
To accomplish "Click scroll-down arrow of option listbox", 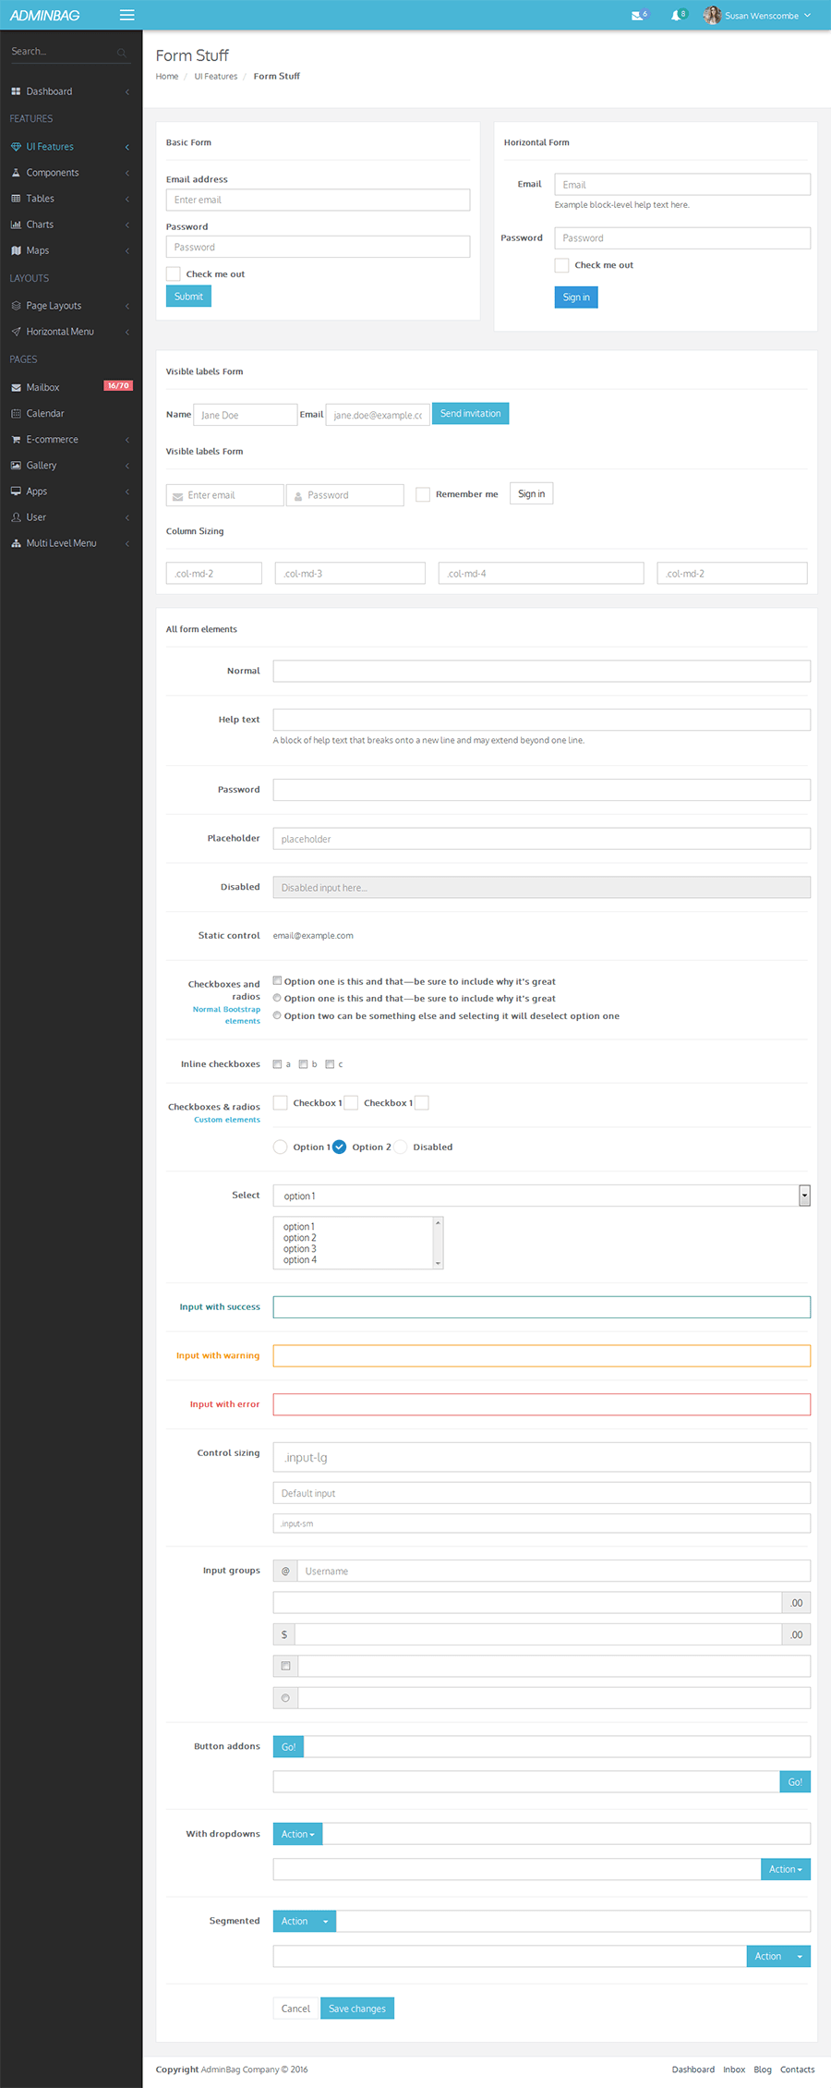I will pos(438,1263).
